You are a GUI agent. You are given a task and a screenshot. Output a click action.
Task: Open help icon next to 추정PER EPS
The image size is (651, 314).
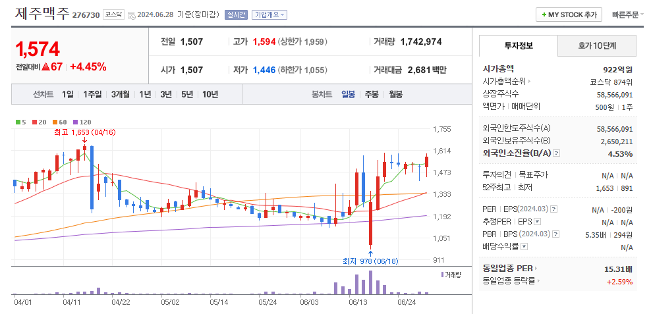(537, 222)
